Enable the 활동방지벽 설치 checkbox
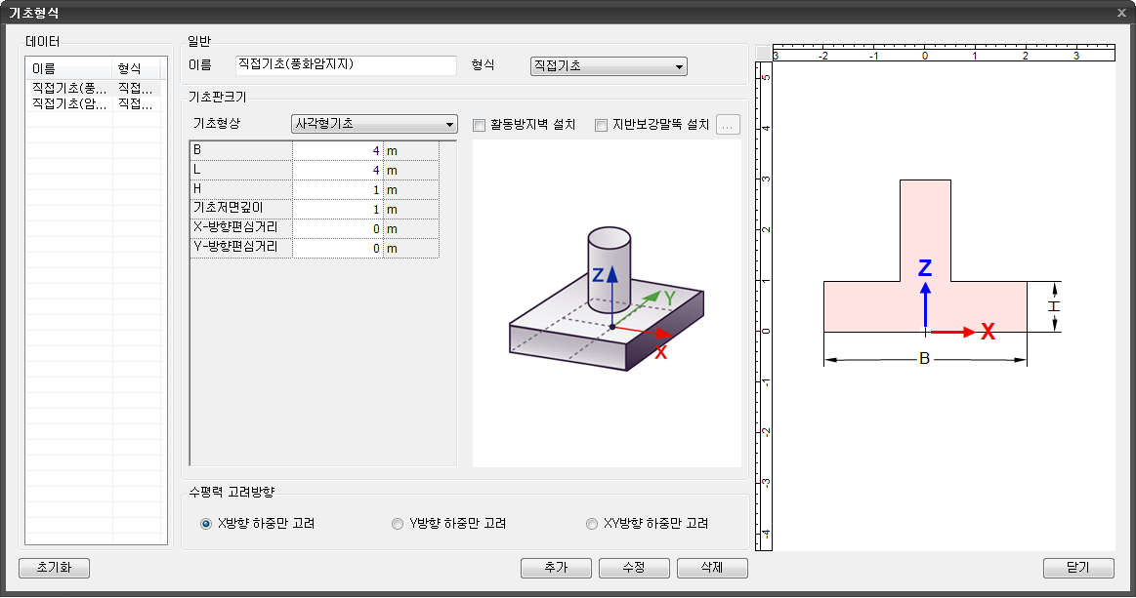The width and height of the screenshot is (1136, 598). click(x=479, y=125)
